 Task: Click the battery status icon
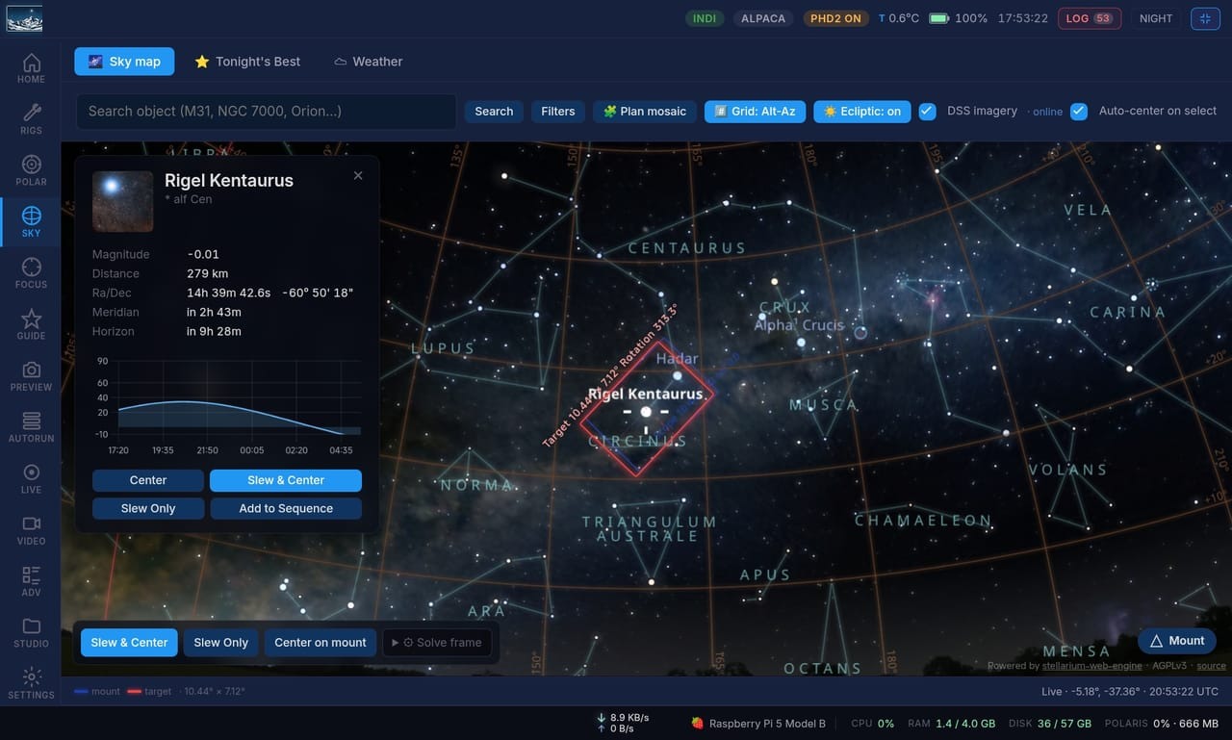tap(938, 18)
